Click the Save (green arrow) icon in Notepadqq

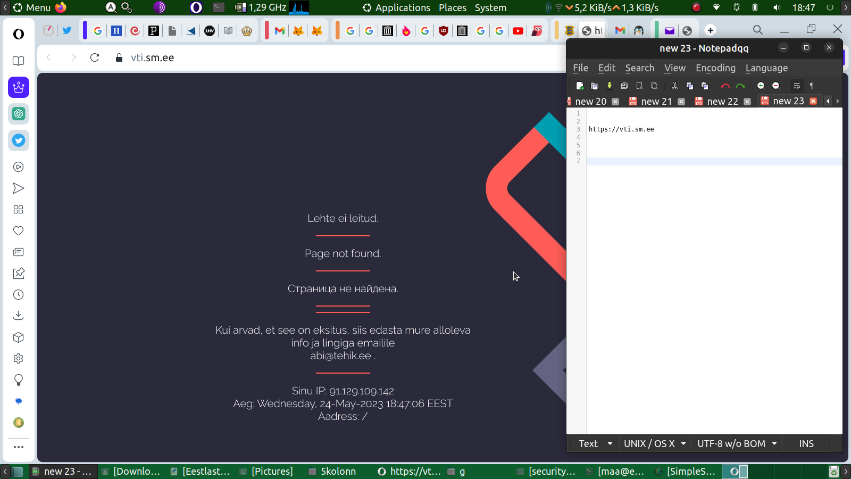pyautogui.click(x=610, y=86)
